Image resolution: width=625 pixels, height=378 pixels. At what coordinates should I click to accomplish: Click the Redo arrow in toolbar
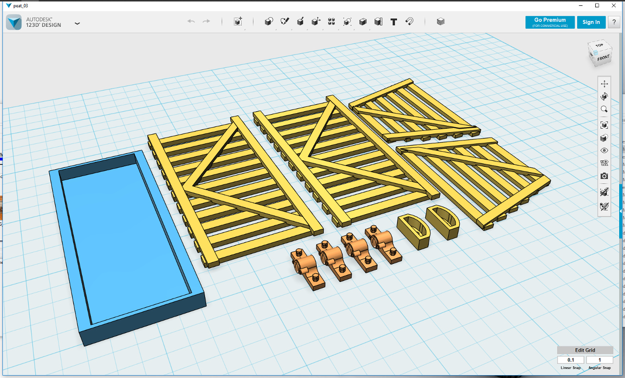click(x=207, y=21)
